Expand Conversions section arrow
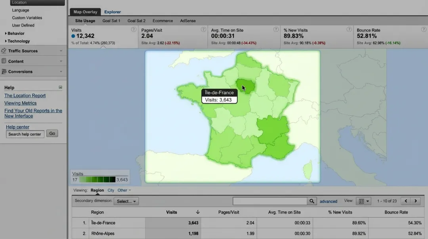This screenshot has height=239, width=428. (61, 72)
